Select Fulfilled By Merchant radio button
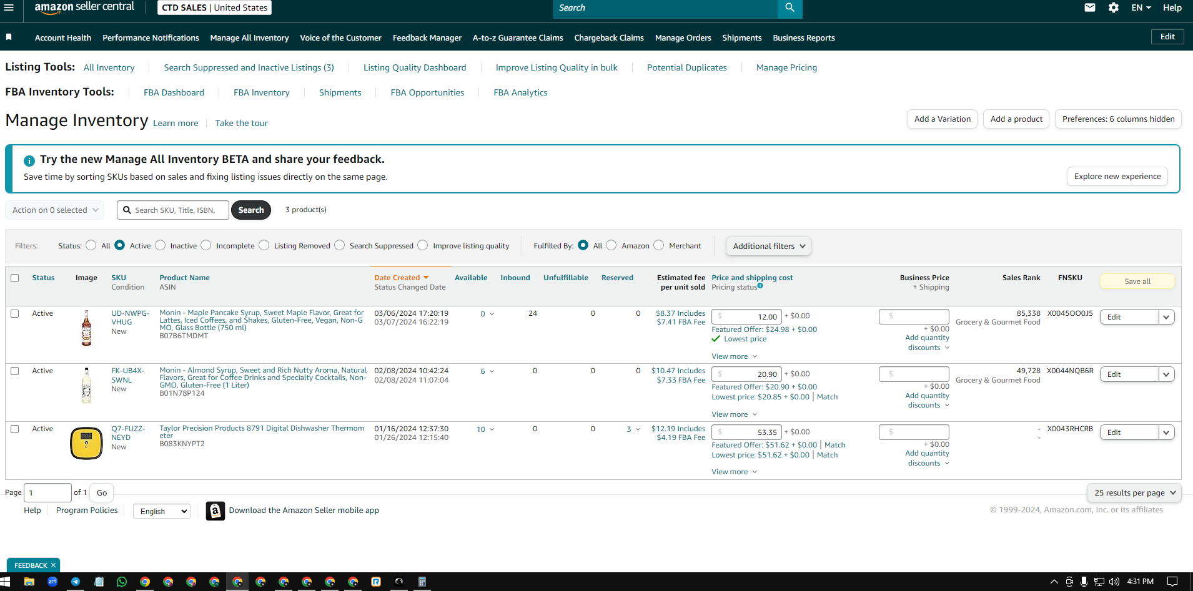Image resolution: width=1193 pixels, height=591 pixels. pos(659,245)
